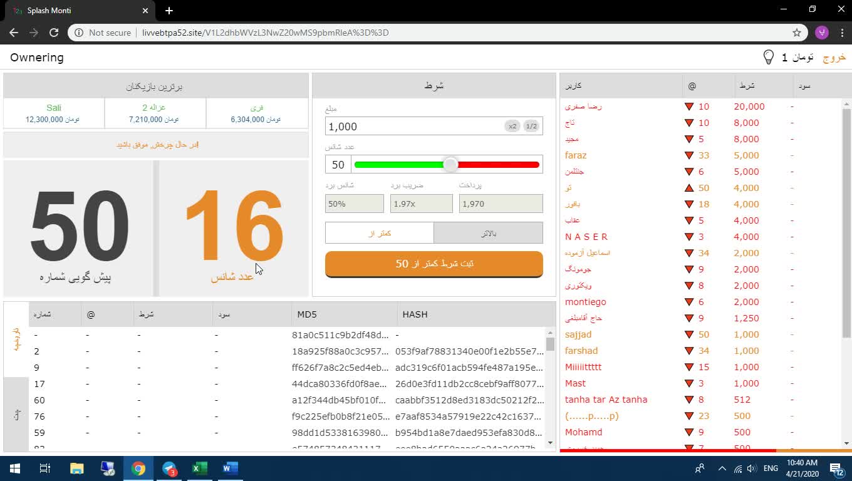This screenshot has height=481, width=852.
Task: Open a new browser tab
Action: [169, 11]
